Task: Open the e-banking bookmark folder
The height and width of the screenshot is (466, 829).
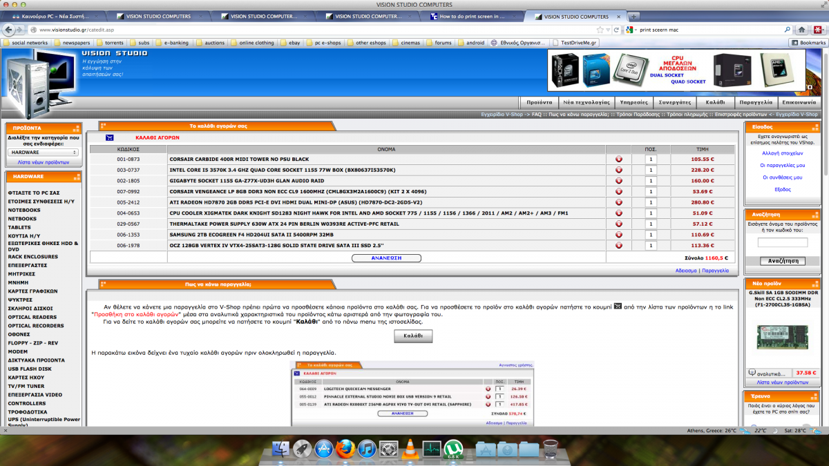Action: (x=171, y=43)
